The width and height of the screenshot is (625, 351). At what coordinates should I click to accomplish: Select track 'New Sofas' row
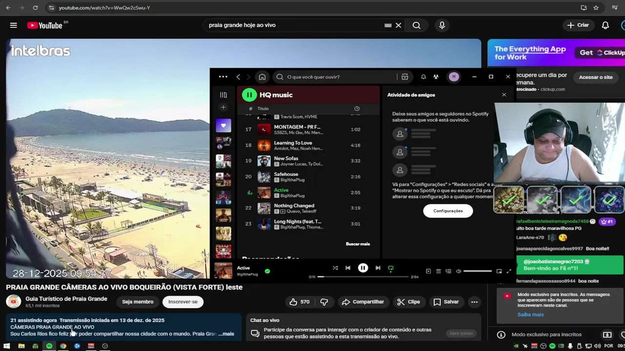click(x=309, y=161)
